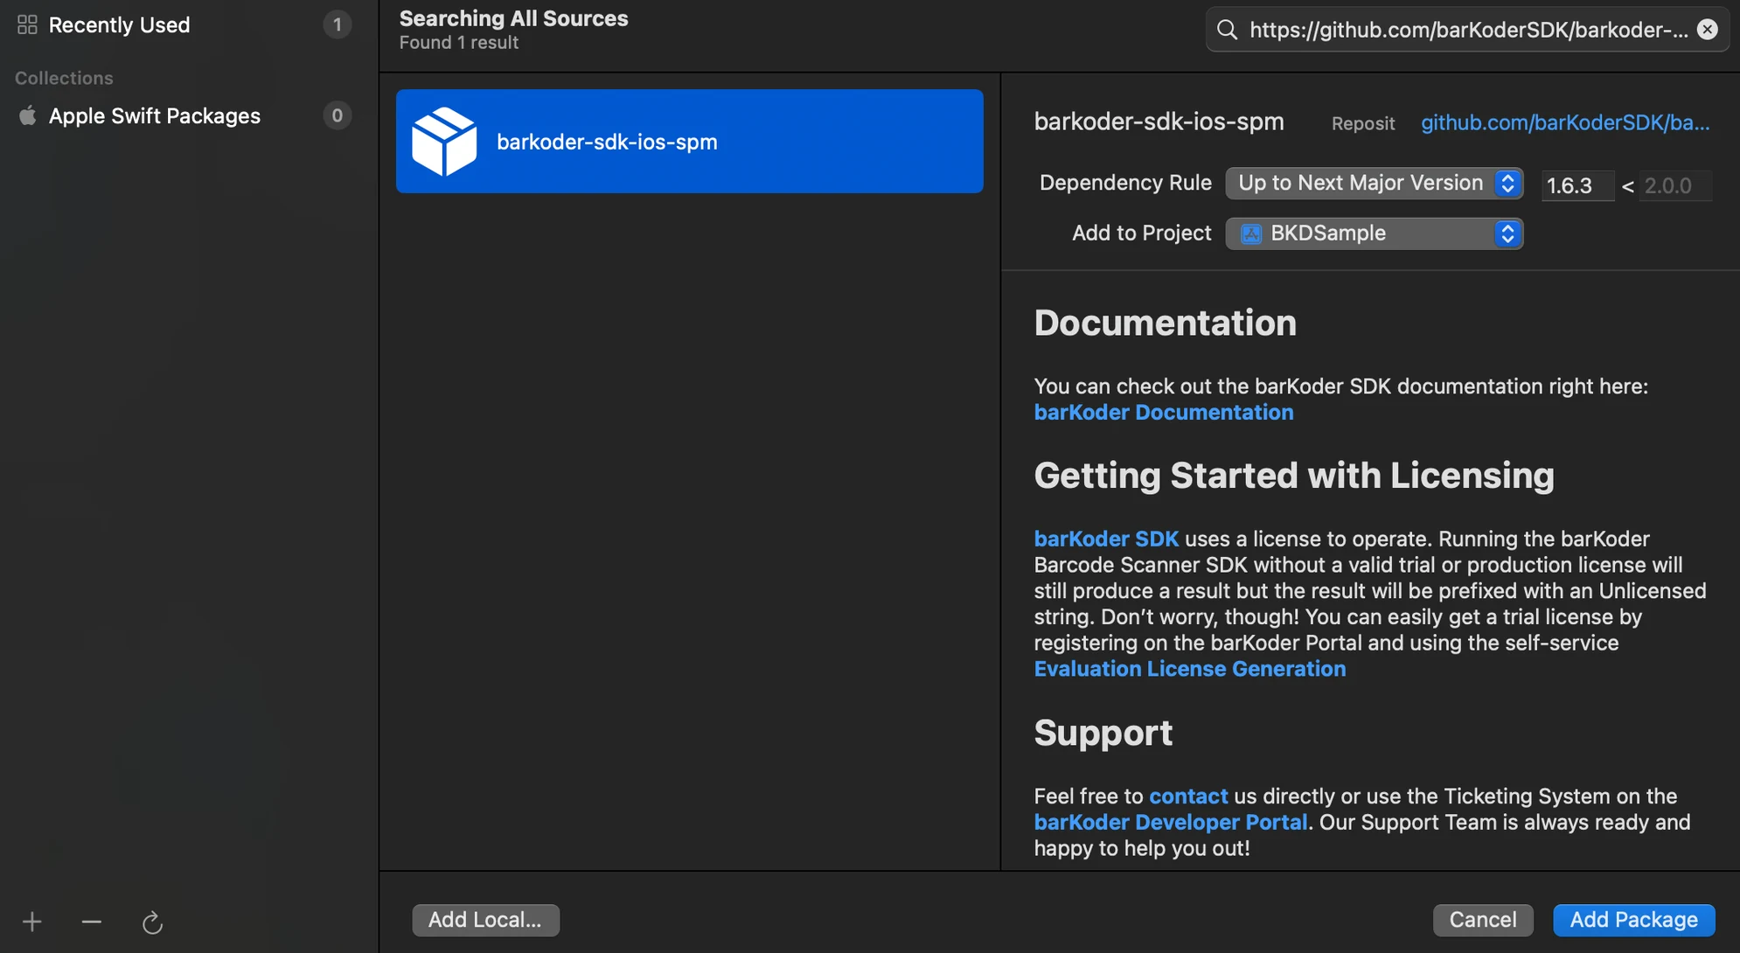This screenshot has width=1740, height=953.
Task: Click the contact link under Support
Action: [x=1188, y=796]
